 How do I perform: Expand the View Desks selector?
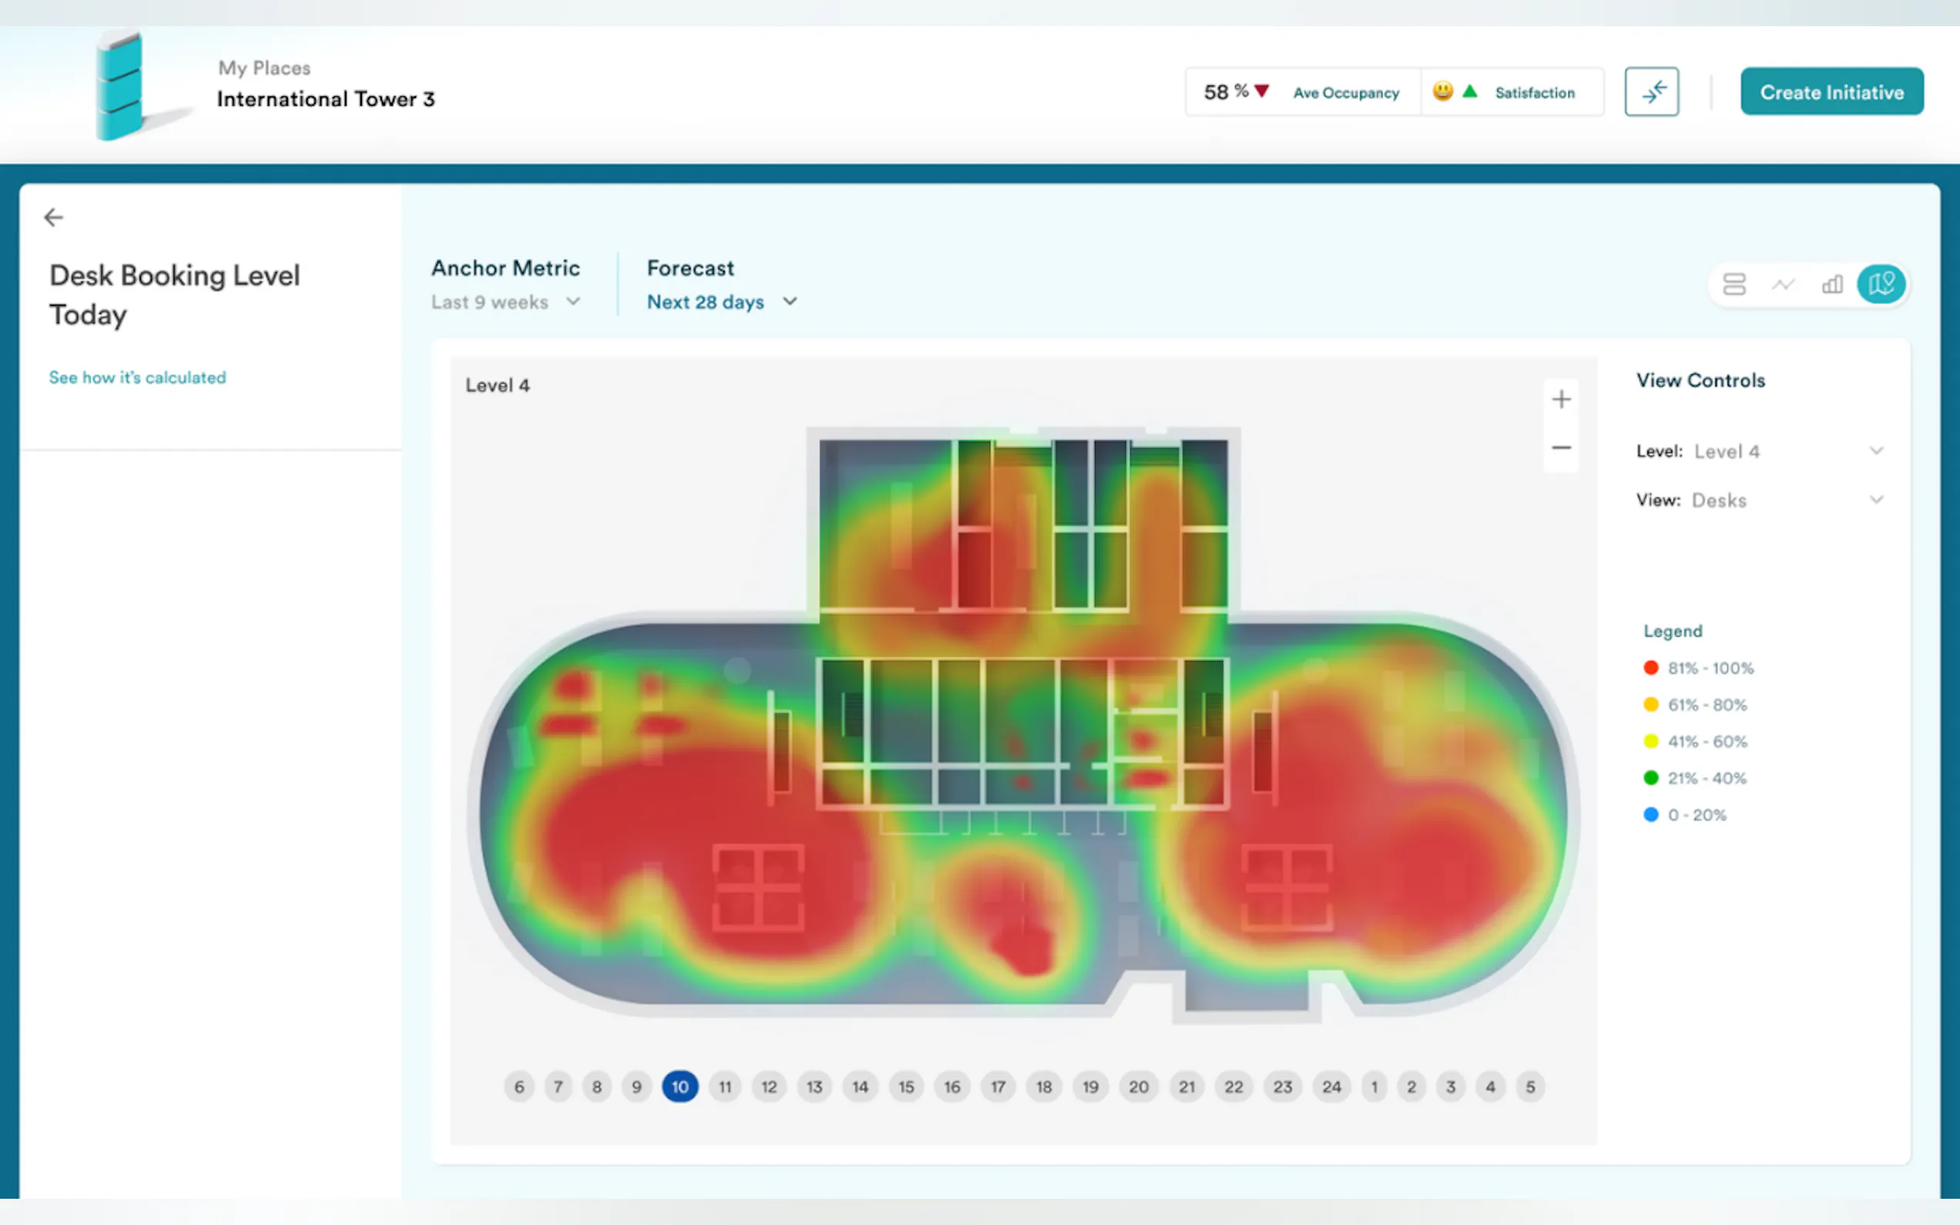pyautogui.click(x=1759, y=501)
